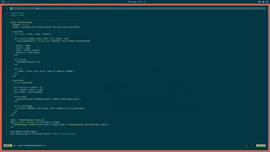The height and width of the screenshot is (152, 270).
Task: Click the def initialize = @shots = [] line
Action: 28,87
